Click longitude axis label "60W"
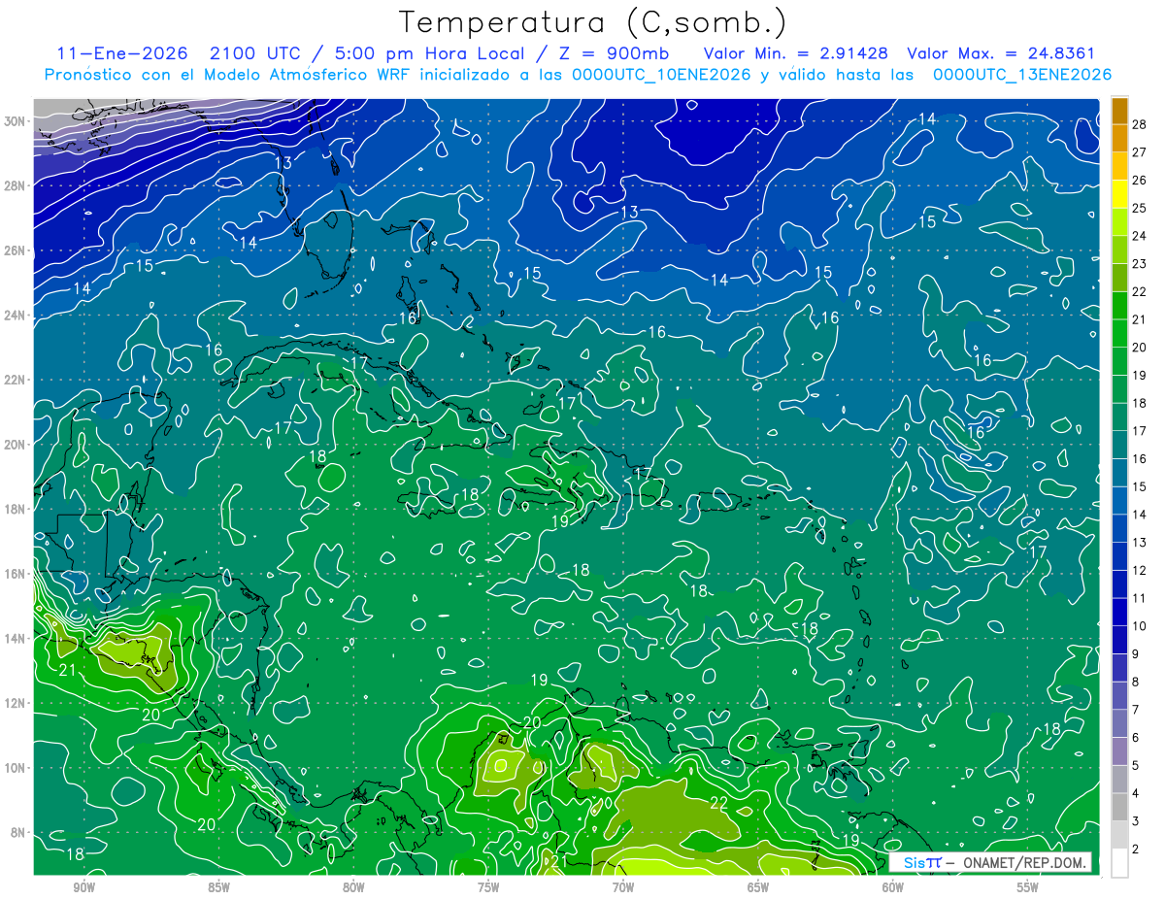The width and height of the screenshot is (1165, 900). click(x=893, y=887)
